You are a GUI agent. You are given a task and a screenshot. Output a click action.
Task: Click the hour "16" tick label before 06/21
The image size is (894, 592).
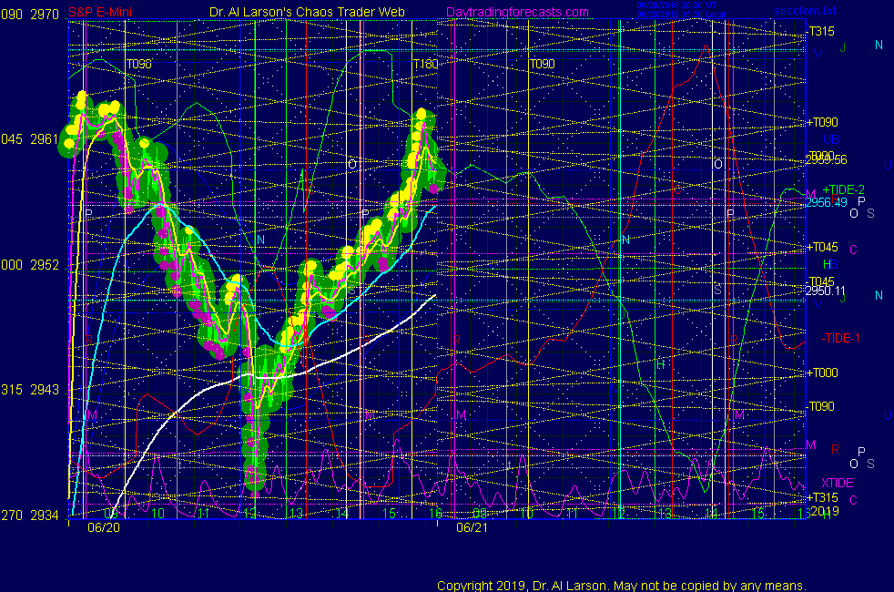(435, 514)
